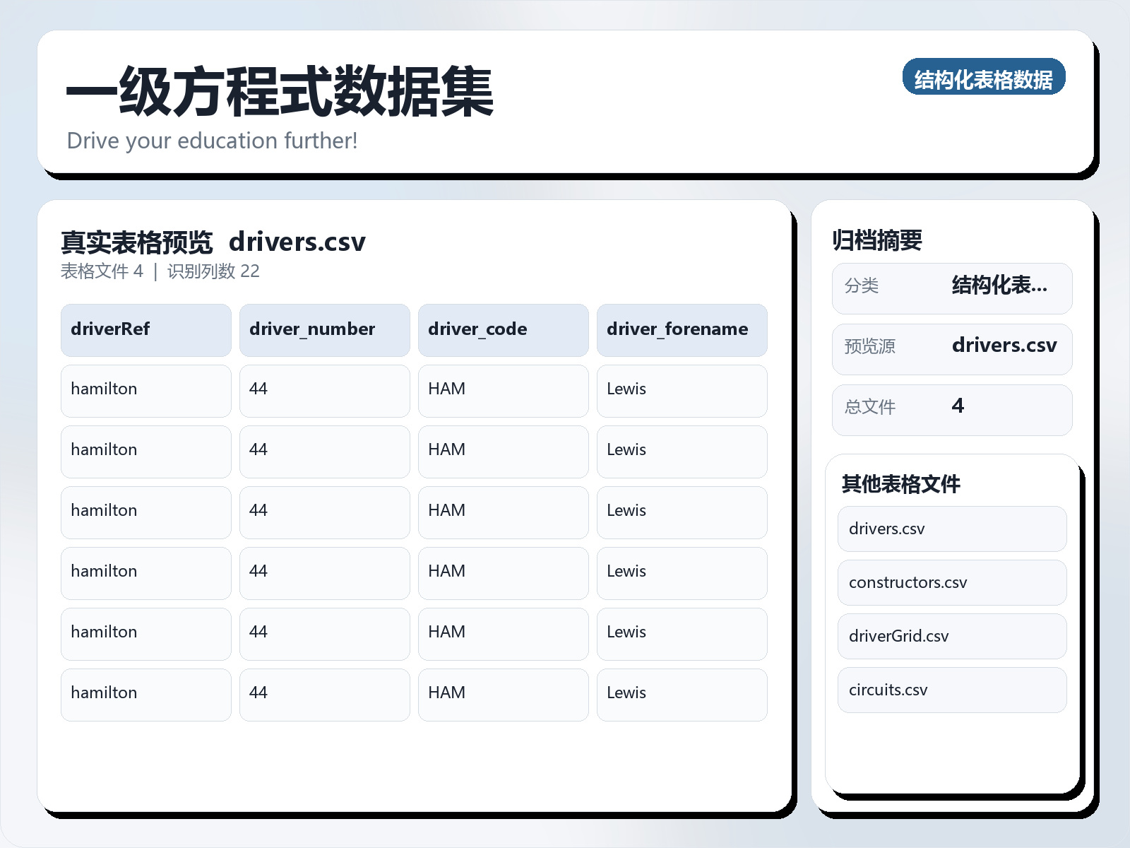Click the HAM value in the top row

(x=503, y=390)
